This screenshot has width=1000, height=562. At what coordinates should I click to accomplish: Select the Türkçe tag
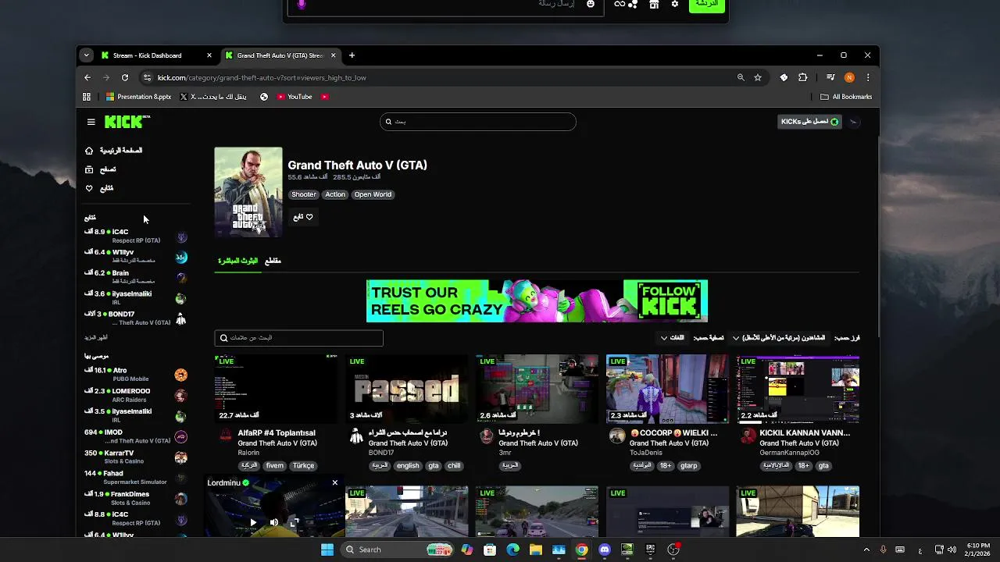click(x=303, y=465)
